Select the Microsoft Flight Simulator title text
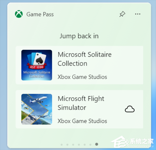The width and height of the screenshot is (156, 150). pos(81,103)
